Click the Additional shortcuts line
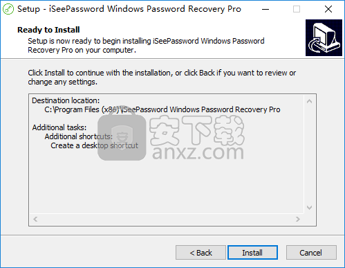Screen dimensions: 345x268 (79, 136)
